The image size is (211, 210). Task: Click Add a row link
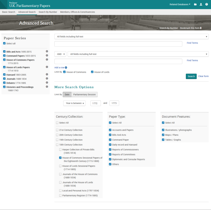(61, 68)
